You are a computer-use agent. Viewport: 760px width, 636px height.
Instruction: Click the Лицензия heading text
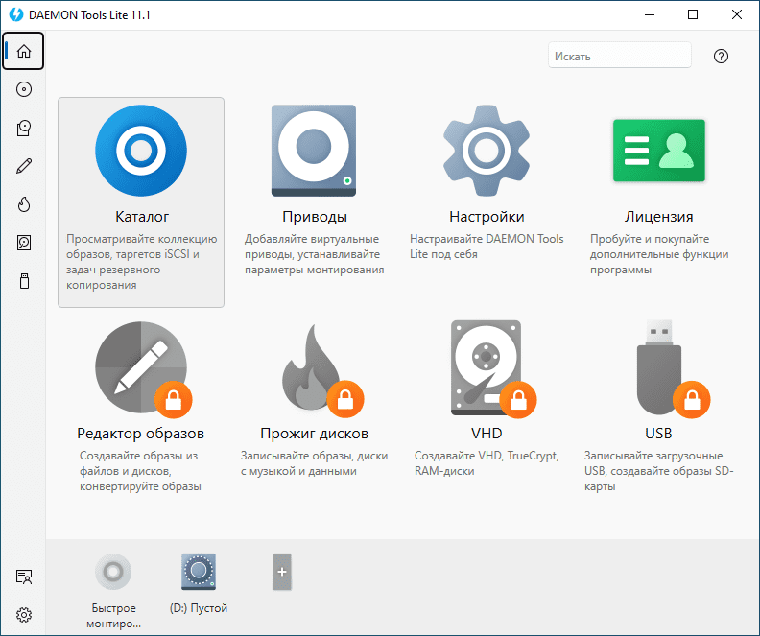tap(658, 217)
